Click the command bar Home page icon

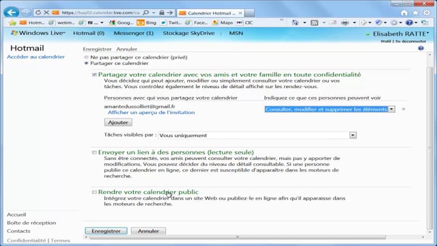tap(295, 23)
